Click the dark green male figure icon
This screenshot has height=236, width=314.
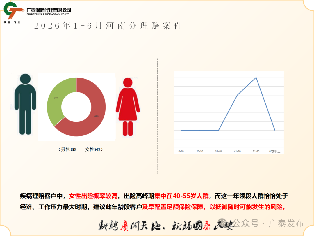tap(25, 104)
